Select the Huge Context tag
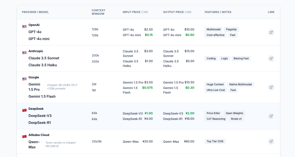The height and width of the screenshot is (157, 295). pyautogui.click(x=215, y=84)
